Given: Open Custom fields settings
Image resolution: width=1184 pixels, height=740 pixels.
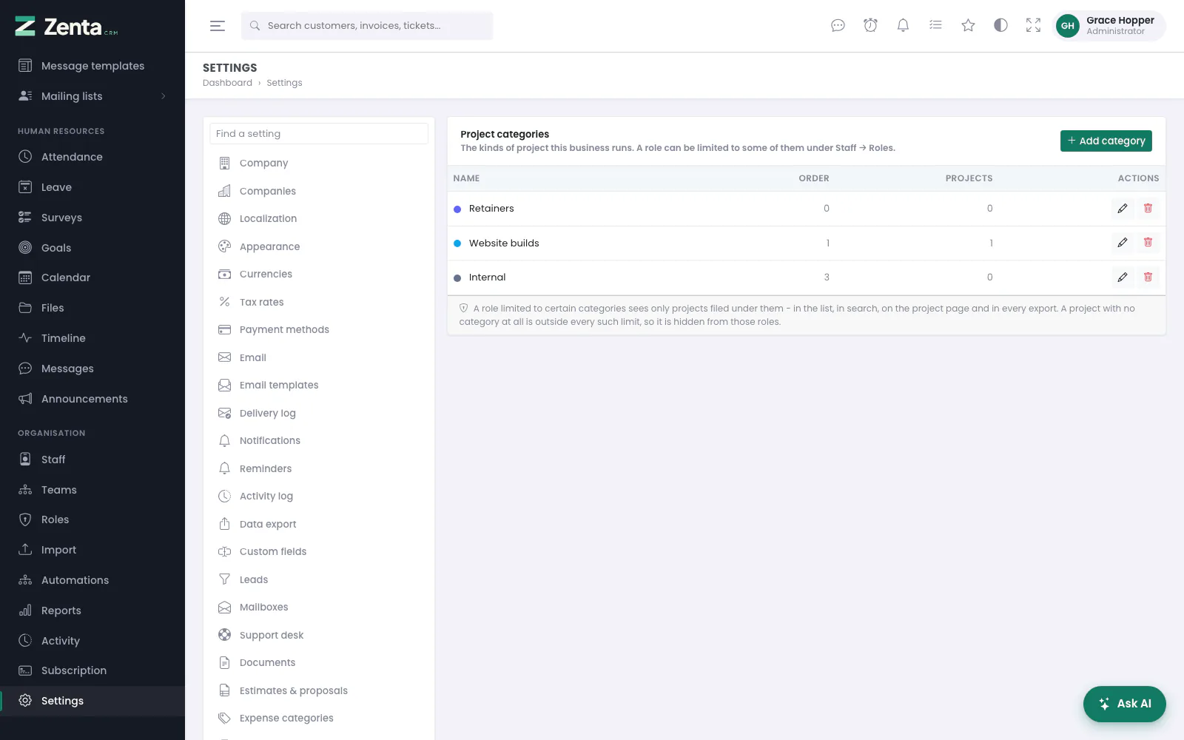Looking at the screenshot, I should (319, 551).
